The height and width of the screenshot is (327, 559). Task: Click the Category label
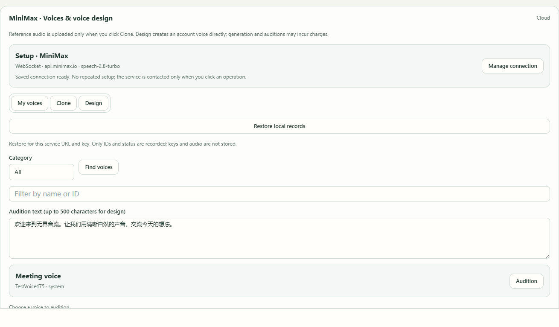20,158
